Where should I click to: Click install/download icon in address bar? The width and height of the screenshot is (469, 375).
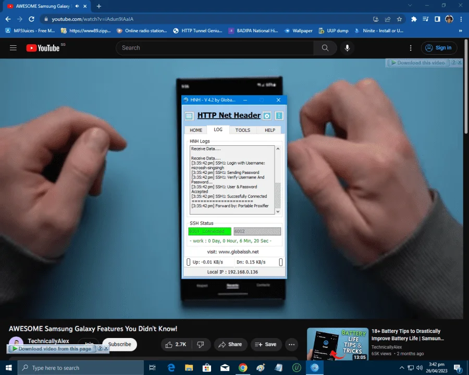(x=376, y=19)
